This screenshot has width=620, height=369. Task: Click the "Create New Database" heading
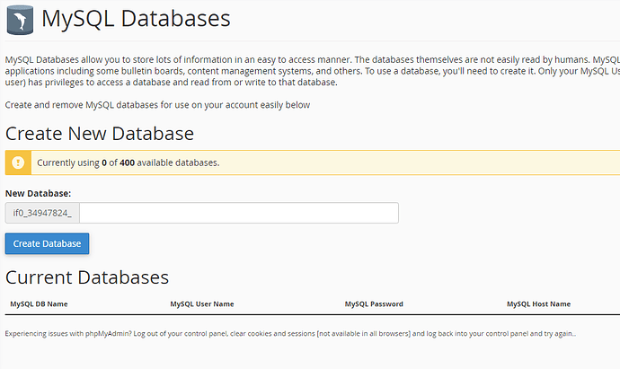99,135
